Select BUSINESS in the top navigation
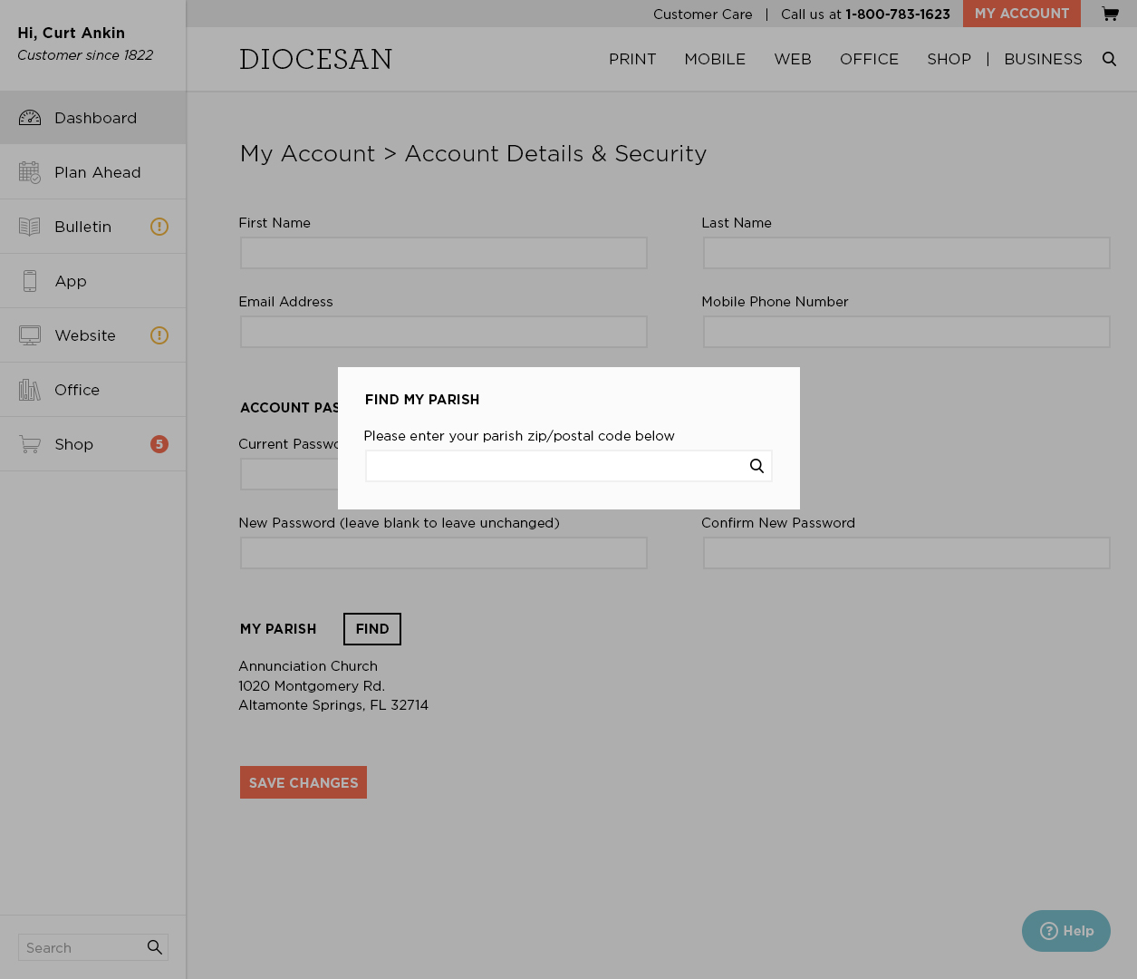This screenshot has height=979, width=1137. [x=1043, y=59]
